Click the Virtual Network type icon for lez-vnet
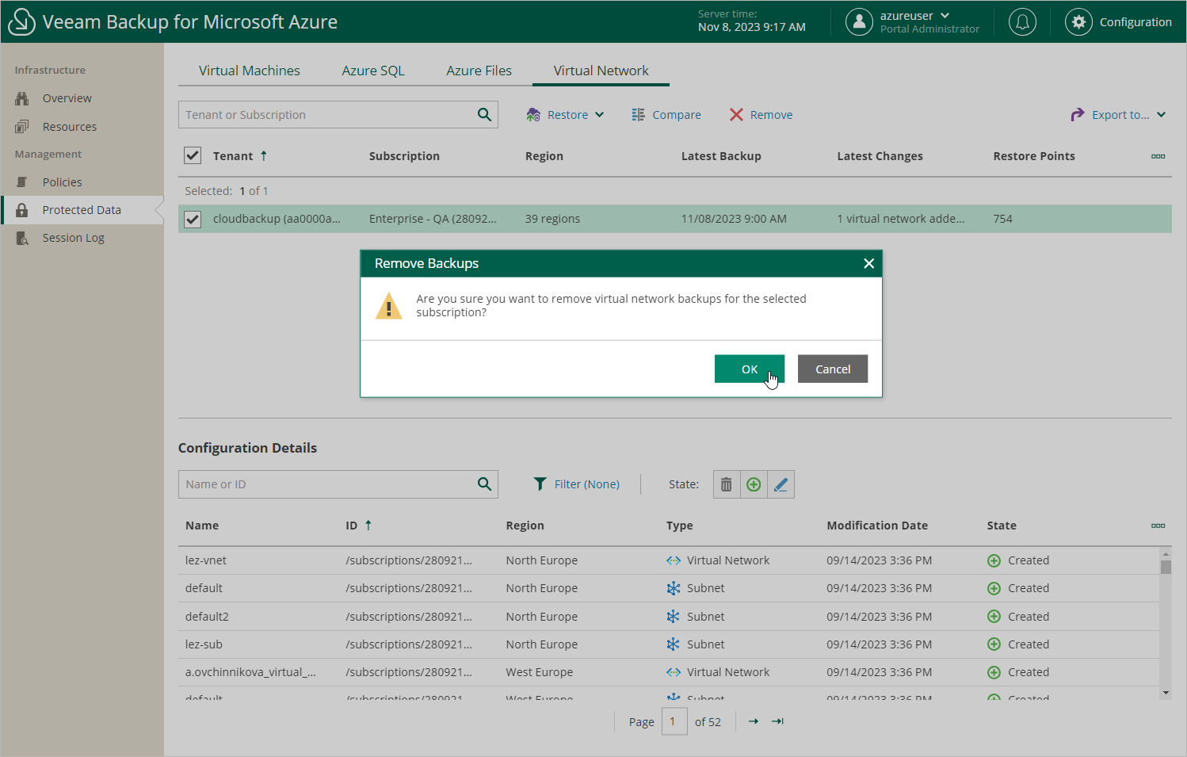The image size is (1187, 757). click(x=674, y=560)
